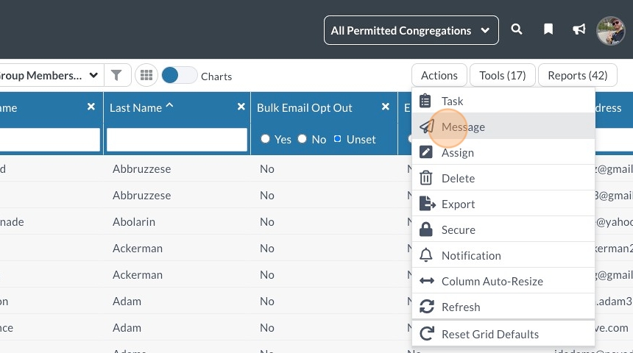The height and width of the screenshot is (353, 633).
Task: Click the user profile avatar
Action: point(610,31)
